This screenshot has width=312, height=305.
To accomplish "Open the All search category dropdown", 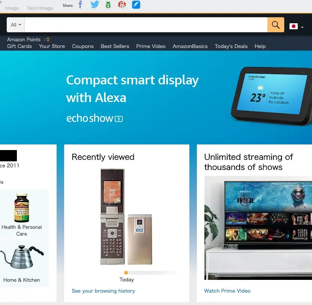I will click(16, 25).
